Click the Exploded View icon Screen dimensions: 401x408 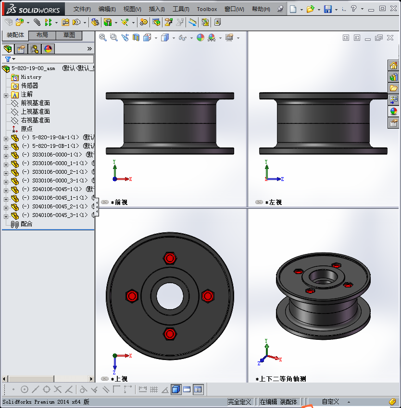pos(168,23)
